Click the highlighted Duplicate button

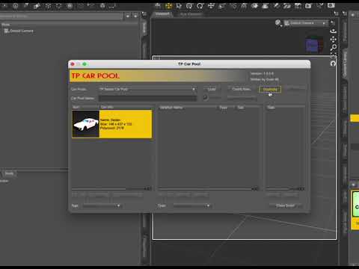tap(270, 90)
